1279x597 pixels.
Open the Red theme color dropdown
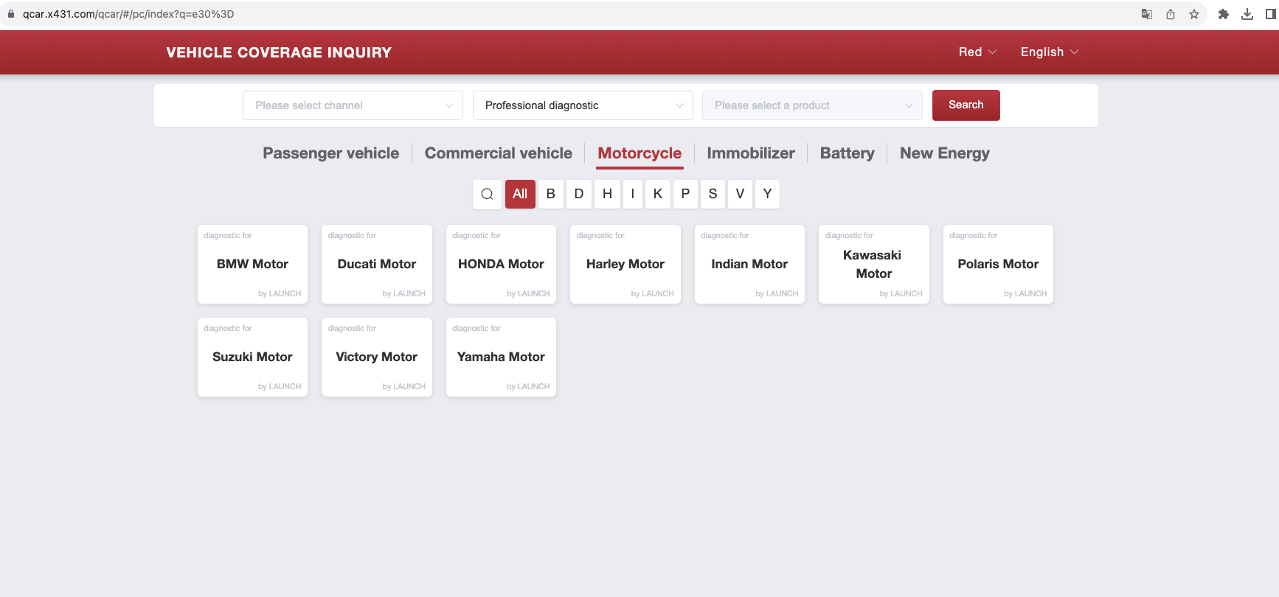(977, 52)
